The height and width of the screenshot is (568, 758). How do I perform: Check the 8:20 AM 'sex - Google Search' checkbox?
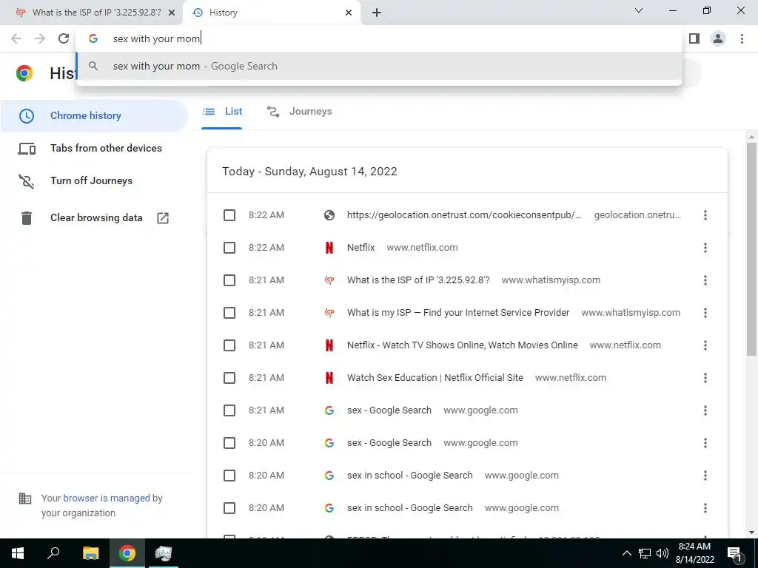229,443
